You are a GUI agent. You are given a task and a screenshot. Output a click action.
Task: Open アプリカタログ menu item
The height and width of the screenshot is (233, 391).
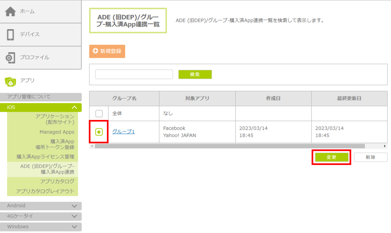(57, 181)
